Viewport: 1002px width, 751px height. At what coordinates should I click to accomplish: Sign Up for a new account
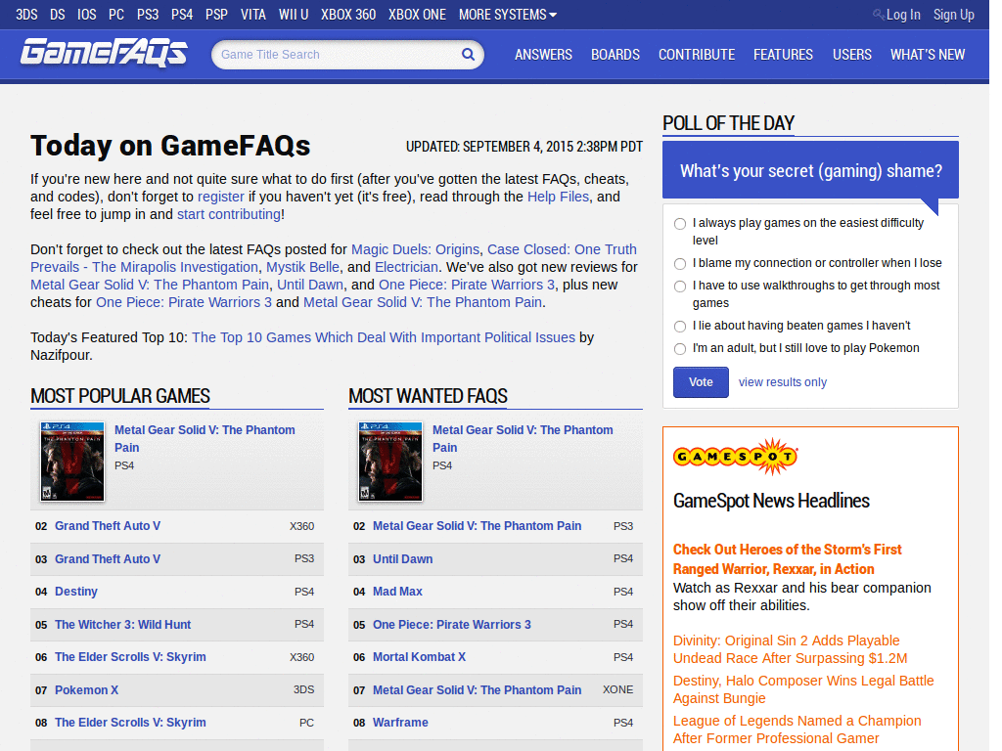953,15
